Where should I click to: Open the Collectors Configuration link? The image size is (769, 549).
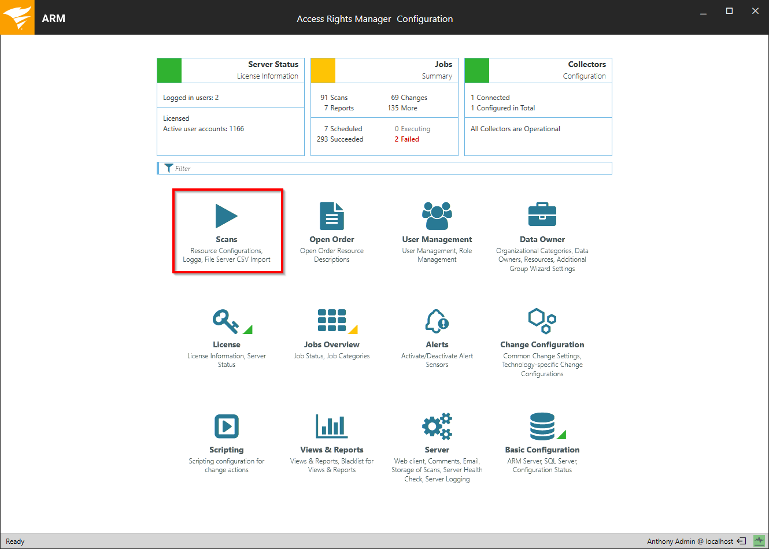tap(584, 76)
